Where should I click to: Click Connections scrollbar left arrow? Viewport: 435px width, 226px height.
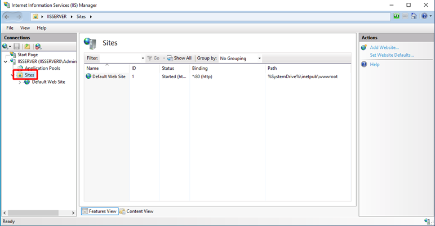(x=5, y=213)
